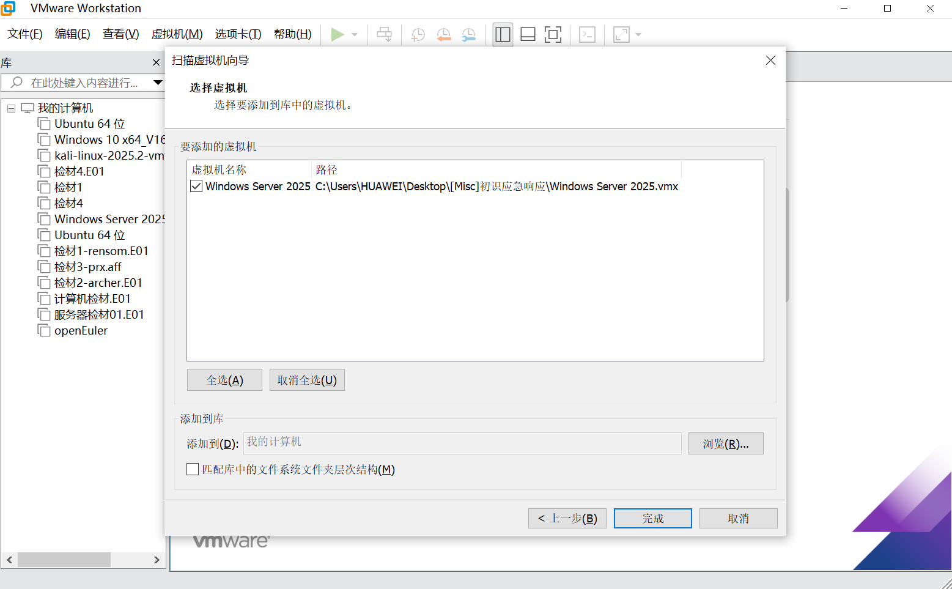
Task: Open the 选项卡(T) menu
Action: (x=238, y=34)
